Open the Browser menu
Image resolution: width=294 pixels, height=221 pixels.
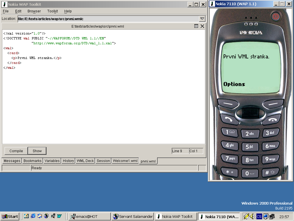coord(34,11)
